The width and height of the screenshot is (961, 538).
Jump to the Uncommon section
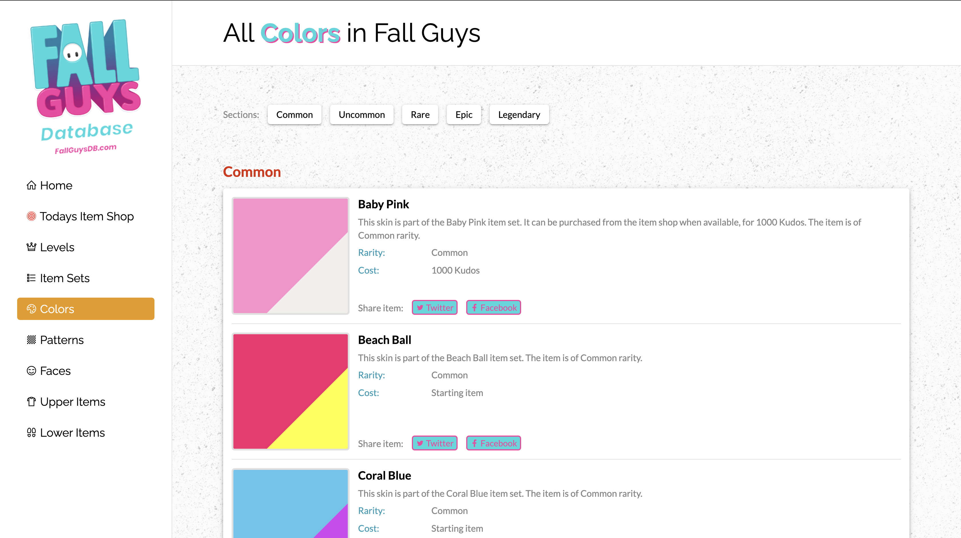pos(361,115)
